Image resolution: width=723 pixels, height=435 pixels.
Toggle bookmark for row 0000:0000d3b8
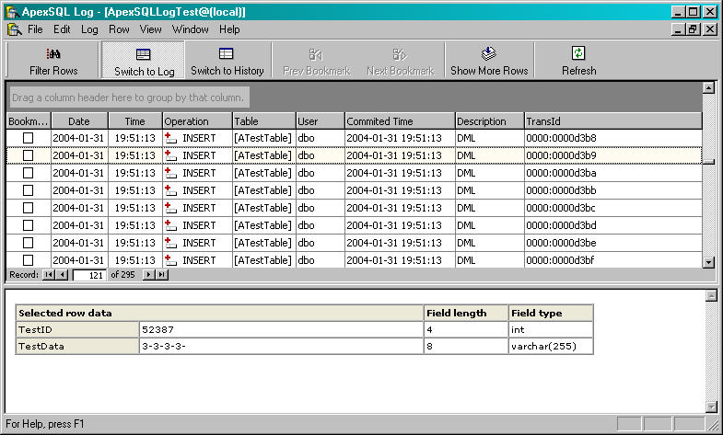(x=29, y=138)
